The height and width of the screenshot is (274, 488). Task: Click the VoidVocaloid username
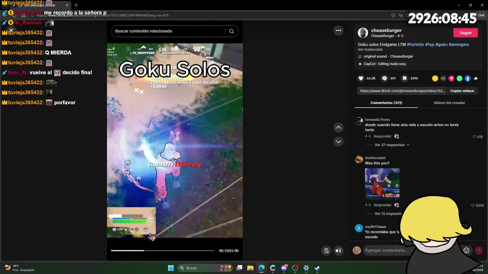click(375, 158)
